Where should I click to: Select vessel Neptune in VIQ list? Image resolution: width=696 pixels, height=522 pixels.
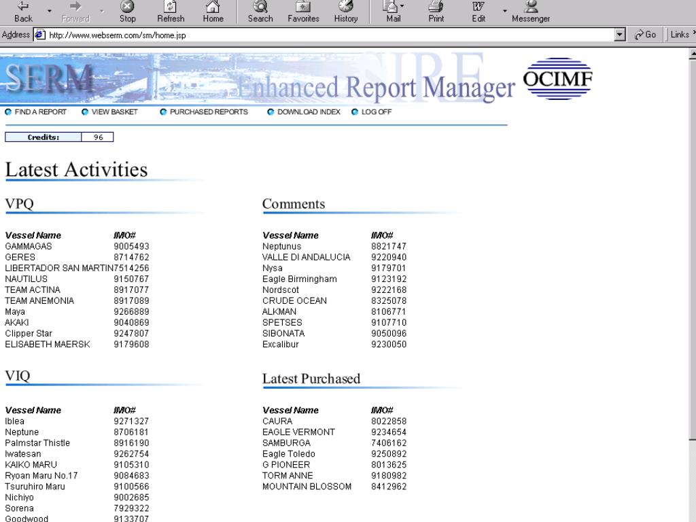(22, 432)
